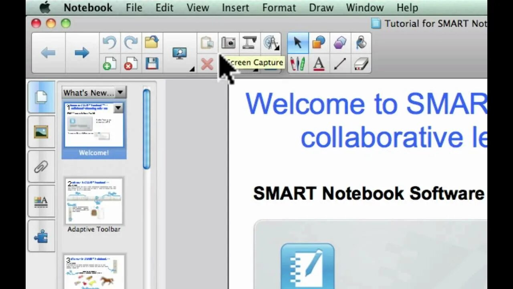This screenshot has height=289, width=513.
Task: Start Screen Capture with camera icon
Action: [228, 43]
